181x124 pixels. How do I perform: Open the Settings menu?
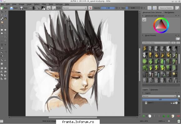59,4
